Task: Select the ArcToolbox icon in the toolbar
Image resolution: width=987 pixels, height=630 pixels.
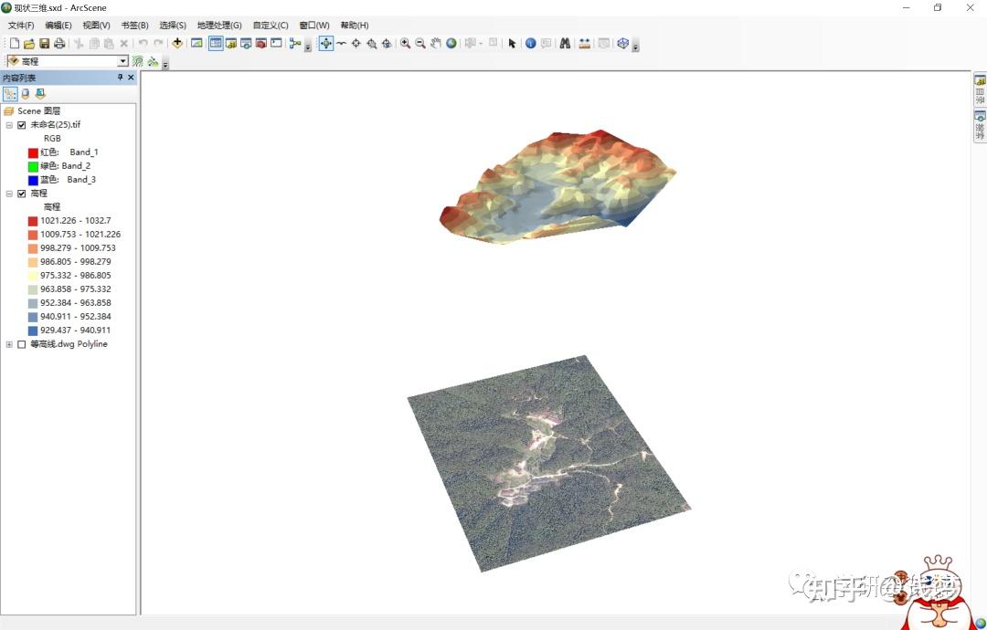Action: tap(260, 43)
